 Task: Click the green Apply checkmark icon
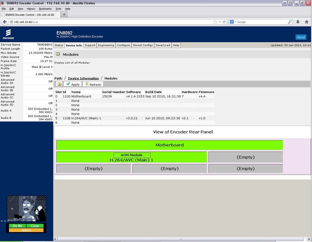[73, 84]
